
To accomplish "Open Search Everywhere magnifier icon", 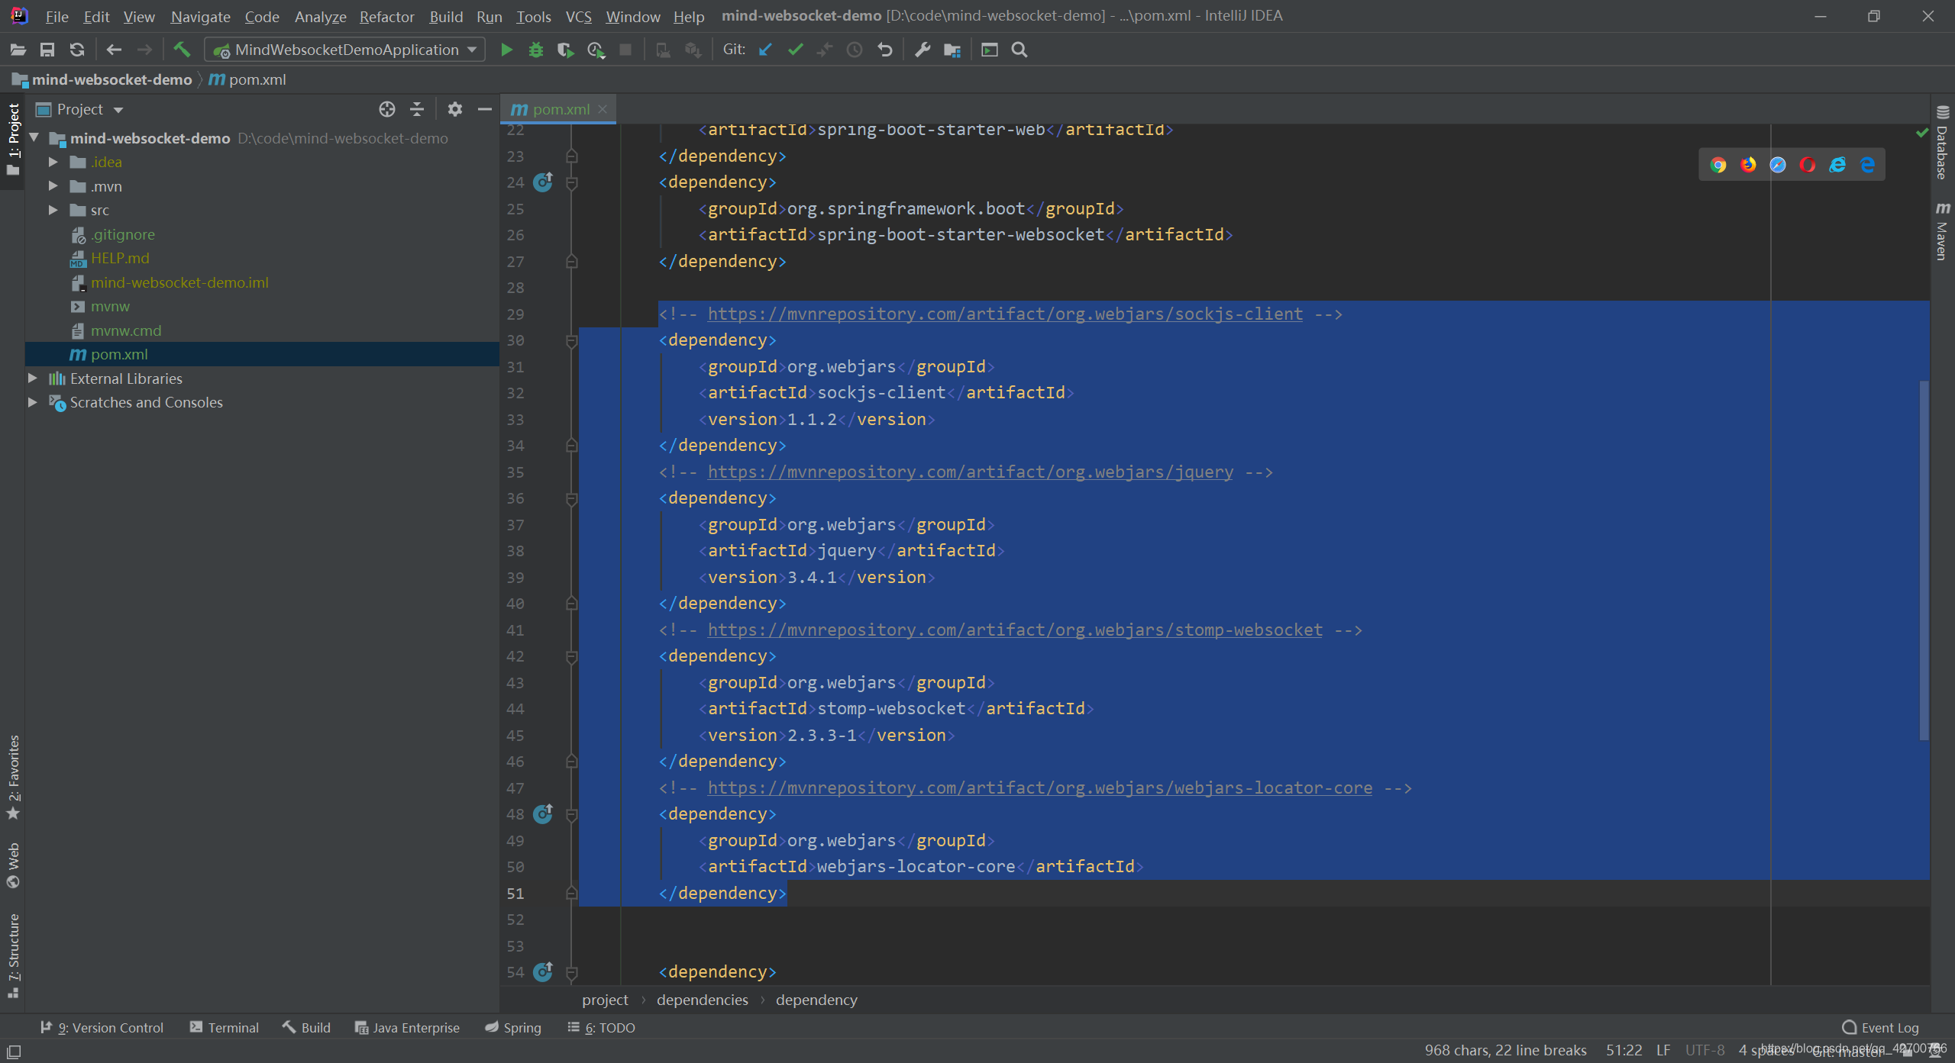I will pos(1019,50).
